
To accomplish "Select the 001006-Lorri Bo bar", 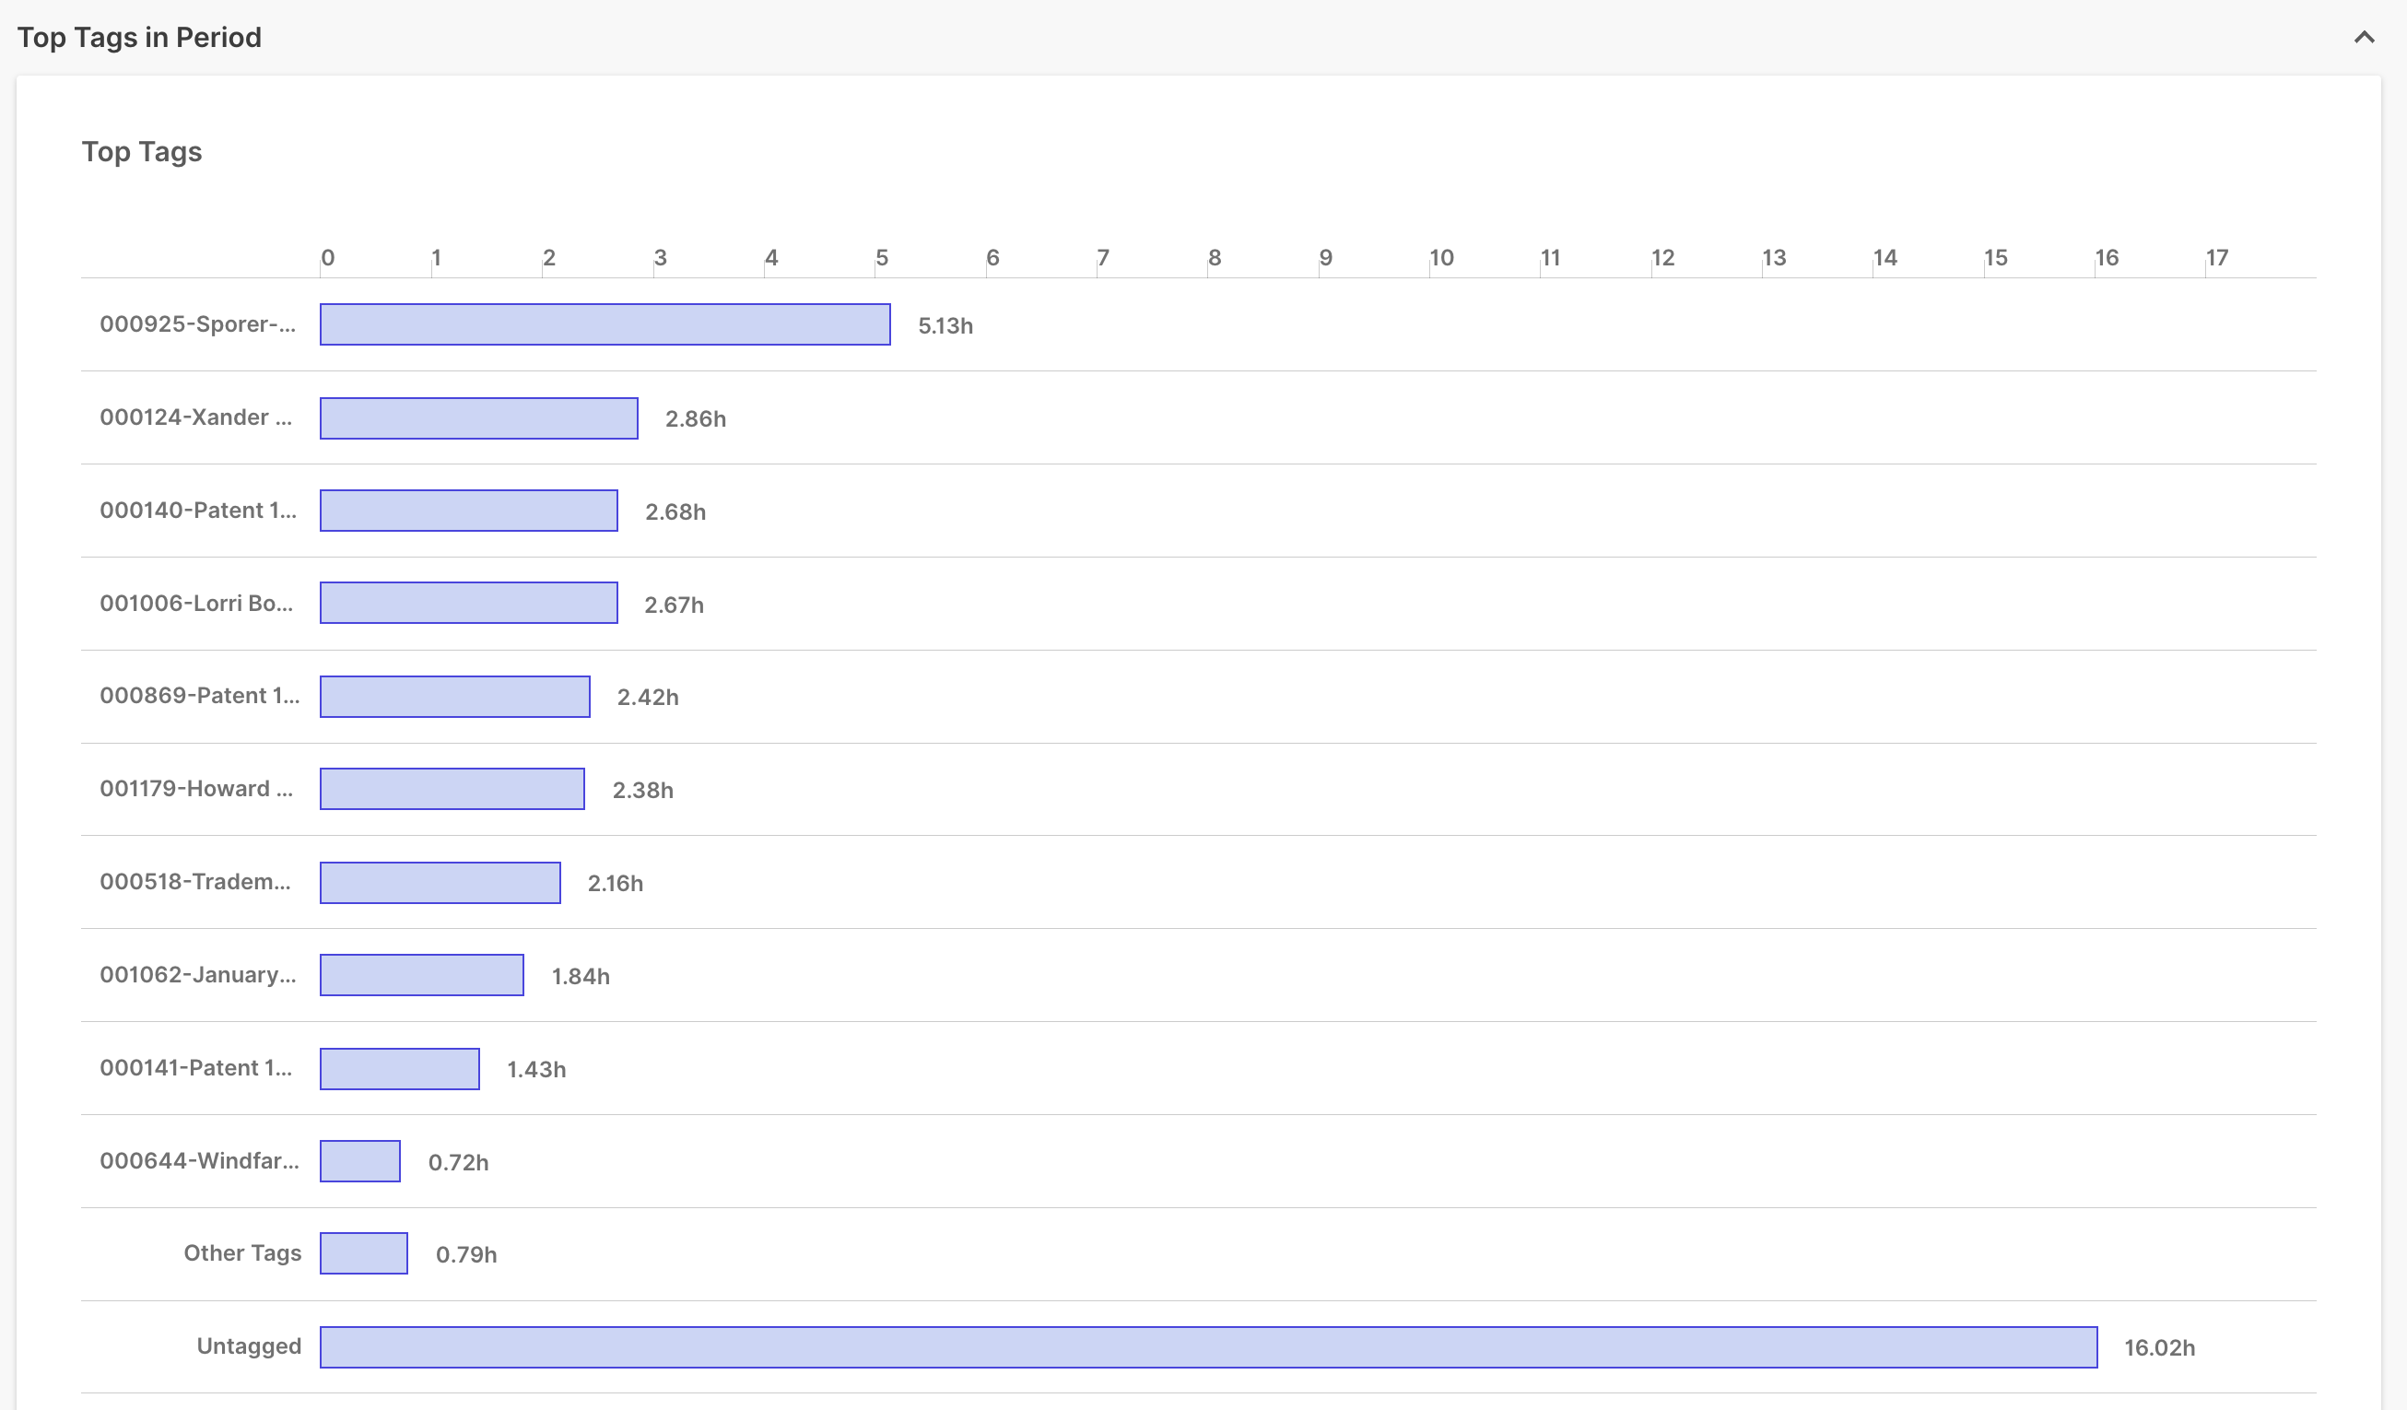I will 469,604.
